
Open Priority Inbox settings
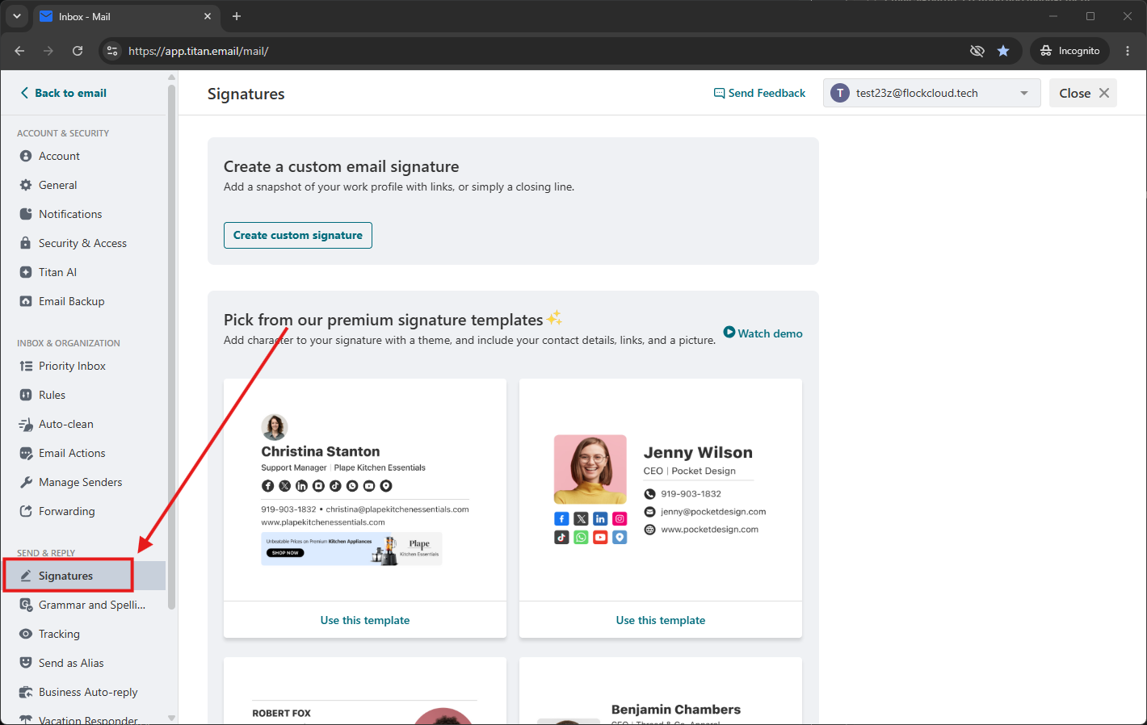pyautogui.click(x=83, y=366)
